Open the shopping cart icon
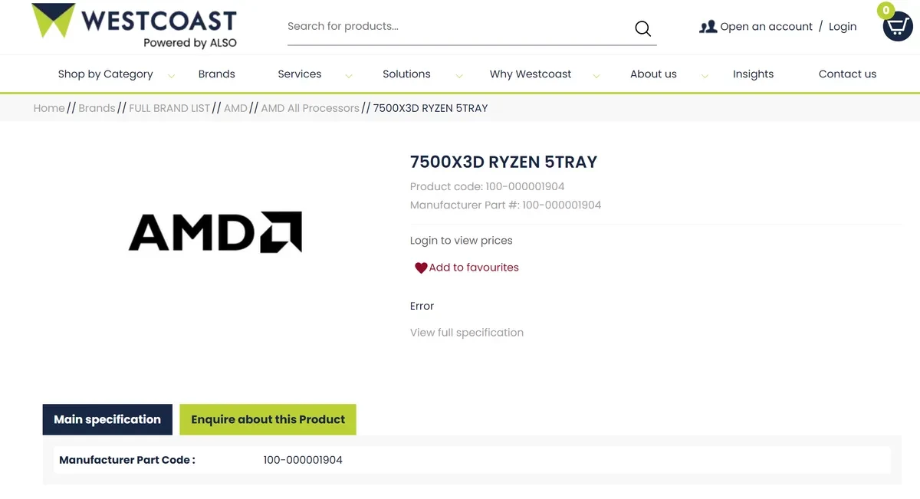This screenshot has height=499, width=920. 897,28
